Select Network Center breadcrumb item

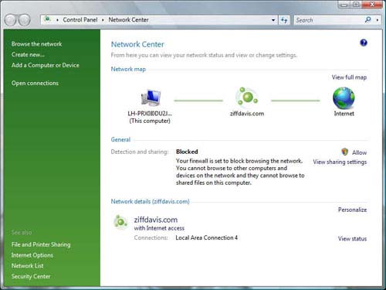(x=128, y=19)
